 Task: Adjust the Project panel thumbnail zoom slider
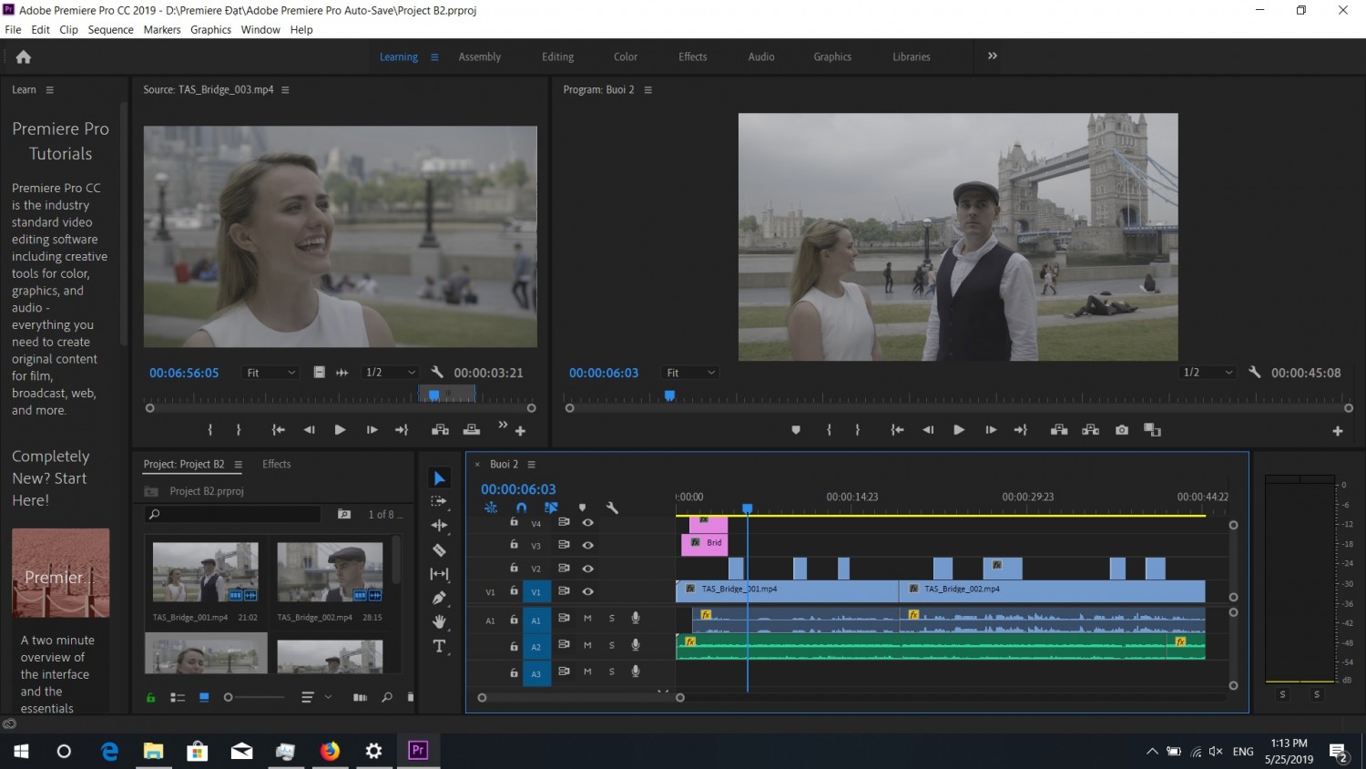point(253,698)
